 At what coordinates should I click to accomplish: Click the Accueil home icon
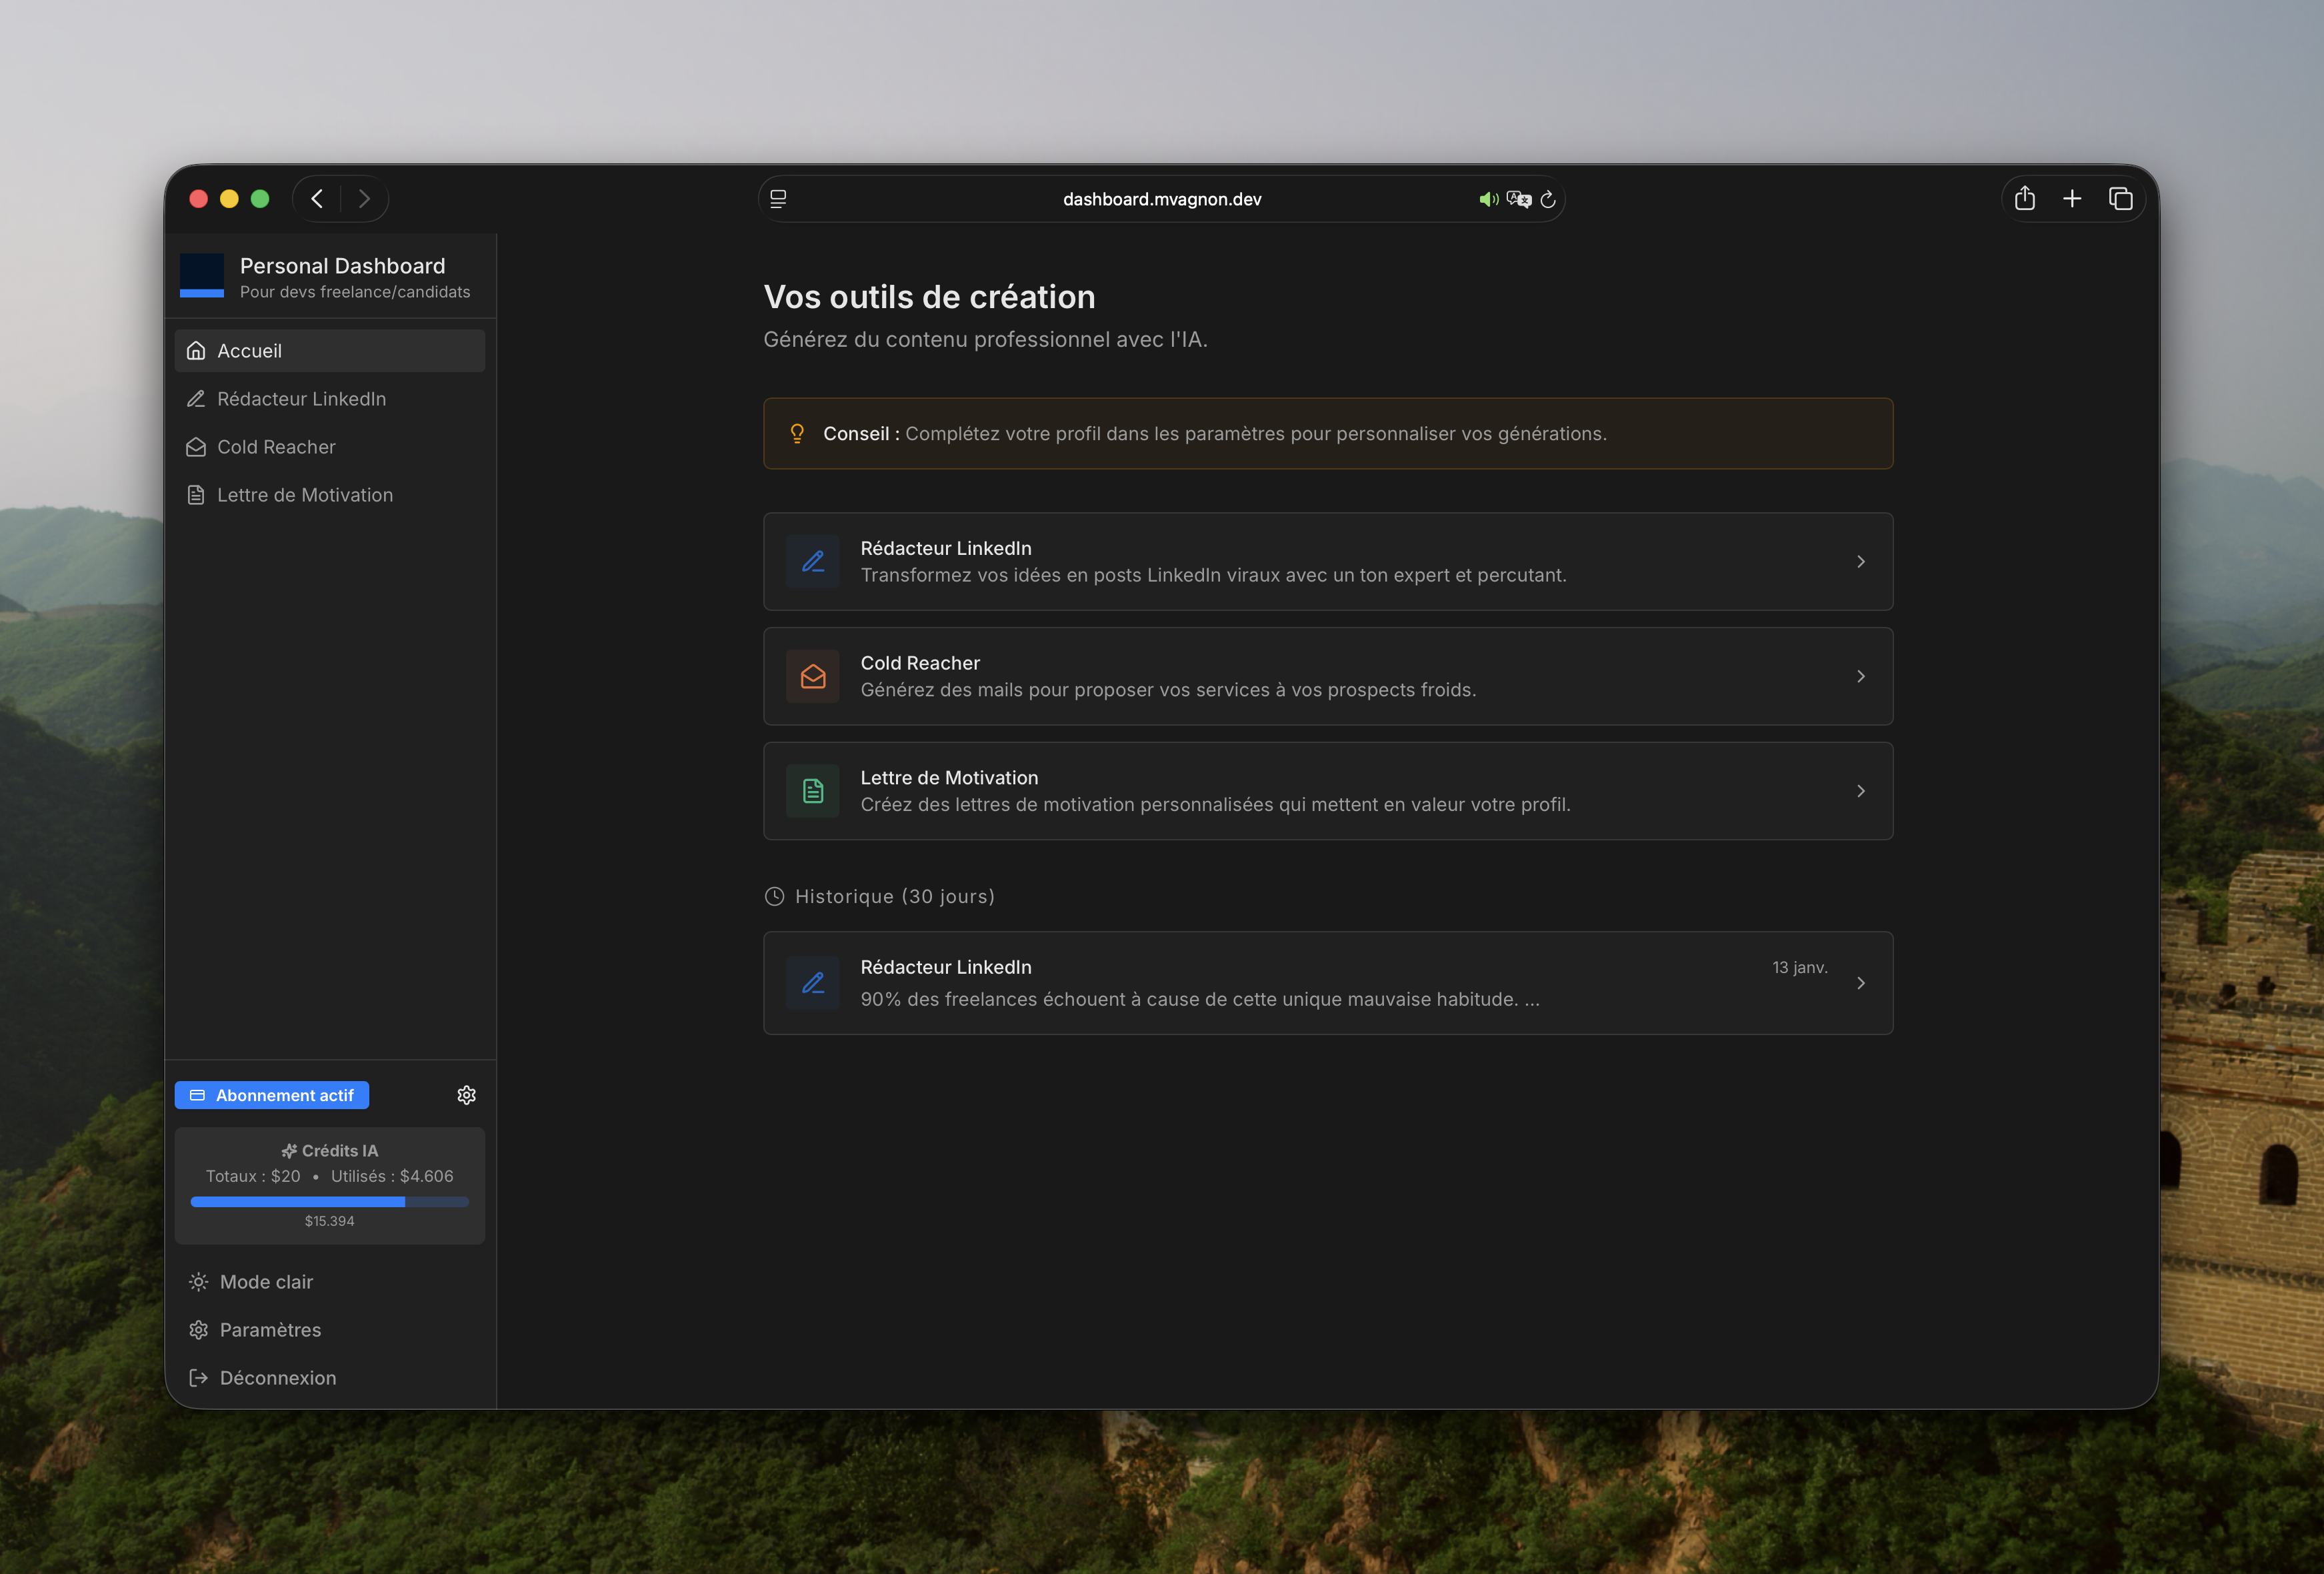click(x=197, y=350)
